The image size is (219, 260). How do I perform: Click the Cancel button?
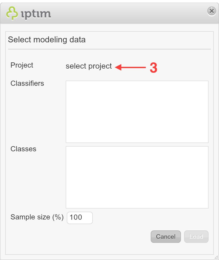pos(166,236)
